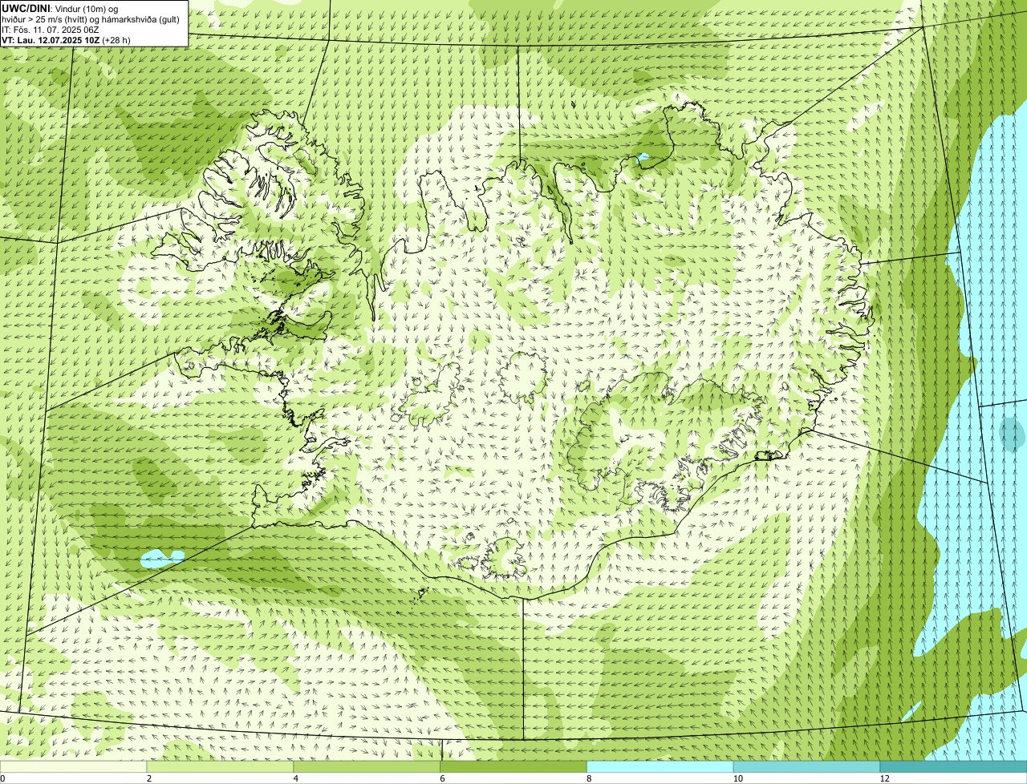1027x784 pixels.
Task: Click the colorbar tick label '0'
Action: 2,778
